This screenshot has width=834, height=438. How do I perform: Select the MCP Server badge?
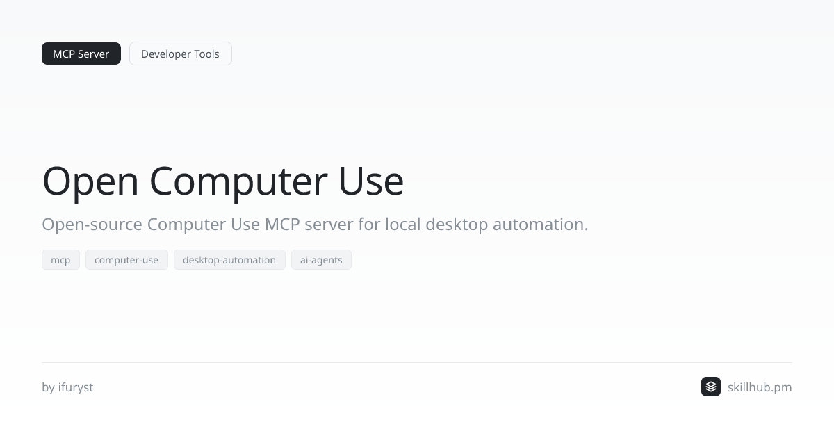[81, 54]
